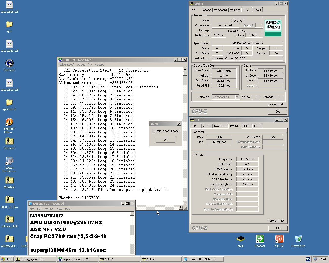Screen dimensions: 329x263
Task: Click the Core Speed 2251.1 MHz field
Action: point(224,71)
